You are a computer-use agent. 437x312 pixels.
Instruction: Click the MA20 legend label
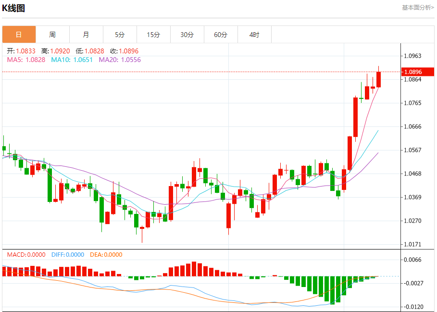tap(120, 60)
